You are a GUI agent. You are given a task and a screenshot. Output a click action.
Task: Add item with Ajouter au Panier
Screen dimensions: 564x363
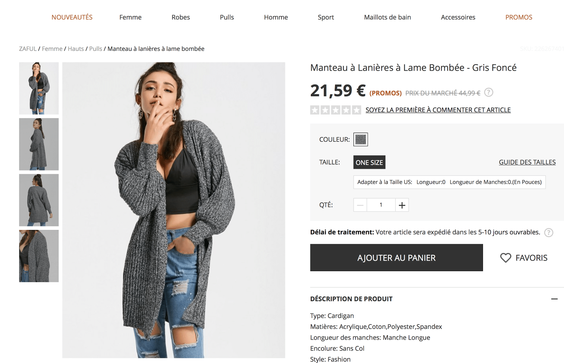[396, 258]
